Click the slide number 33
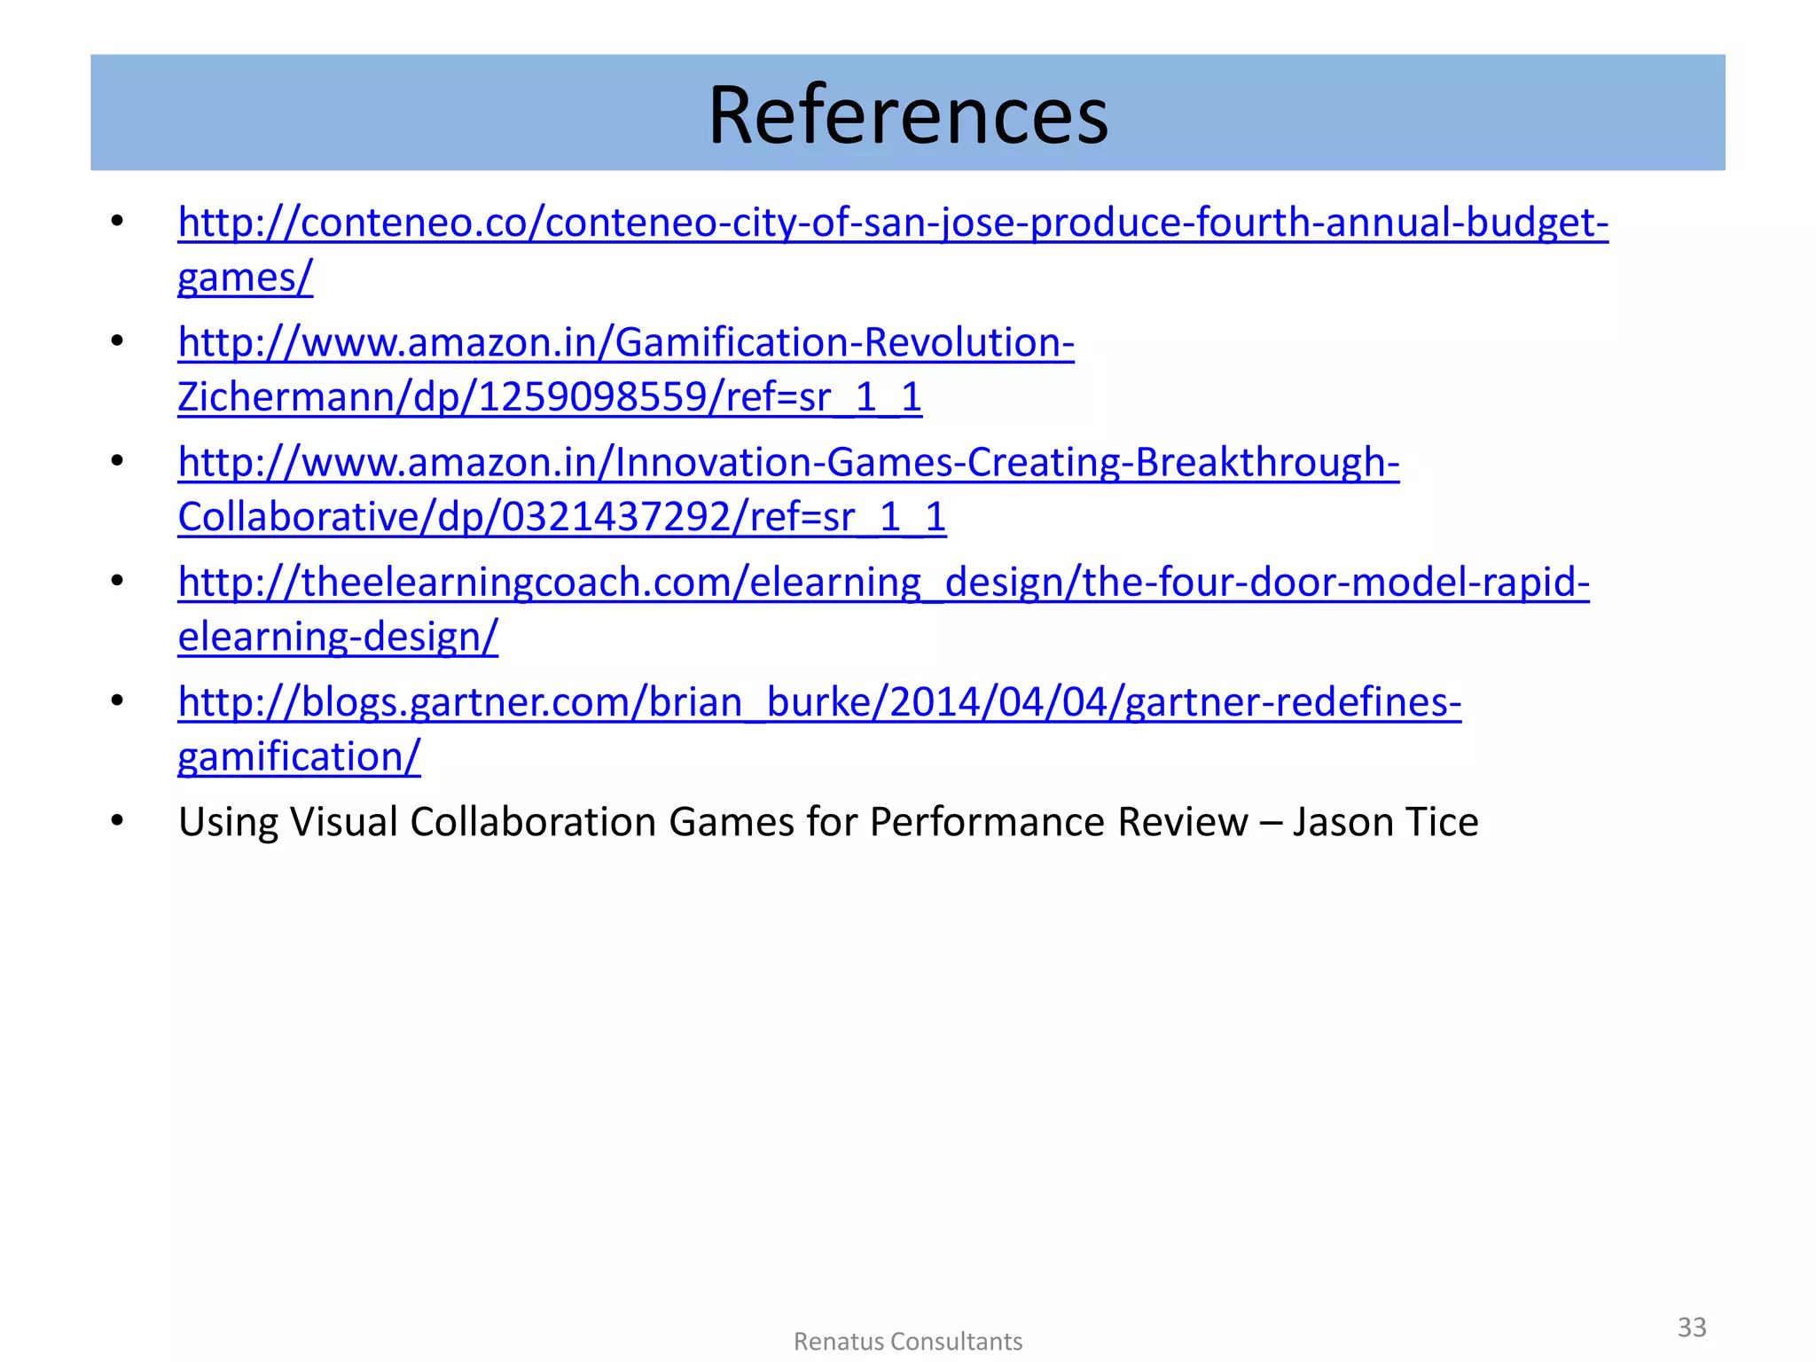Screen dimensions: 1816x1362 1692,1327
